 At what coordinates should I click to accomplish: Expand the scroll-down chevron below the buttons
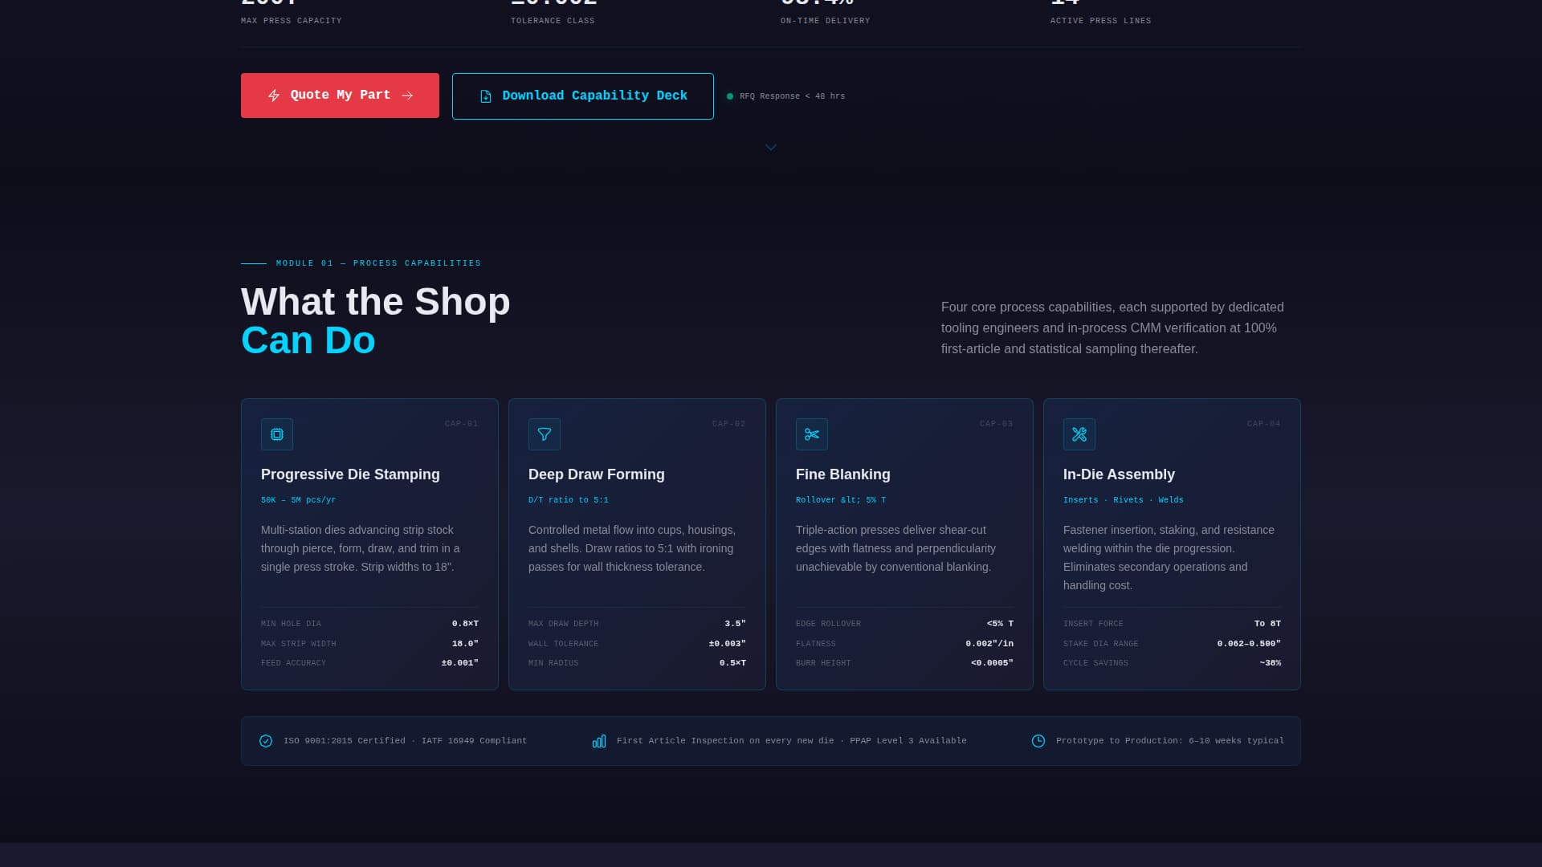point(771,147)
